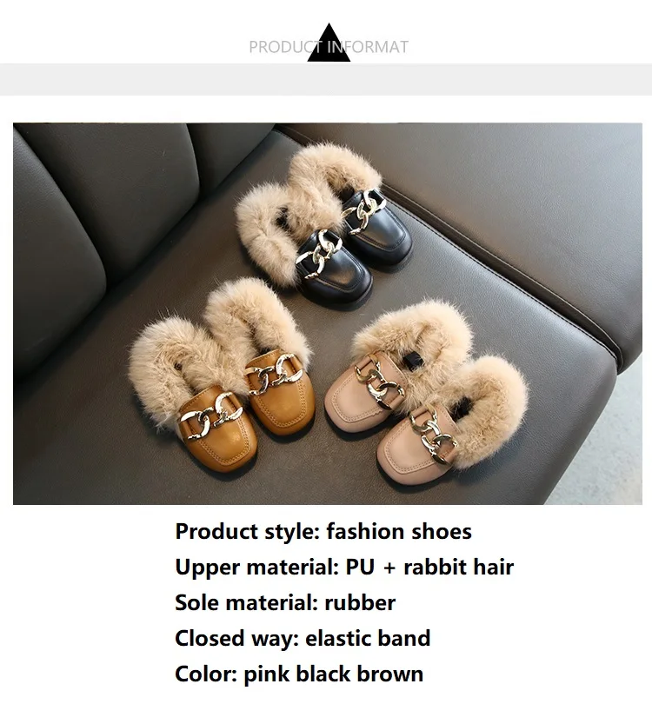The image size is (652, 704).
Task: Click the gold chain on rear pink shoe
Action: [379, 382]
